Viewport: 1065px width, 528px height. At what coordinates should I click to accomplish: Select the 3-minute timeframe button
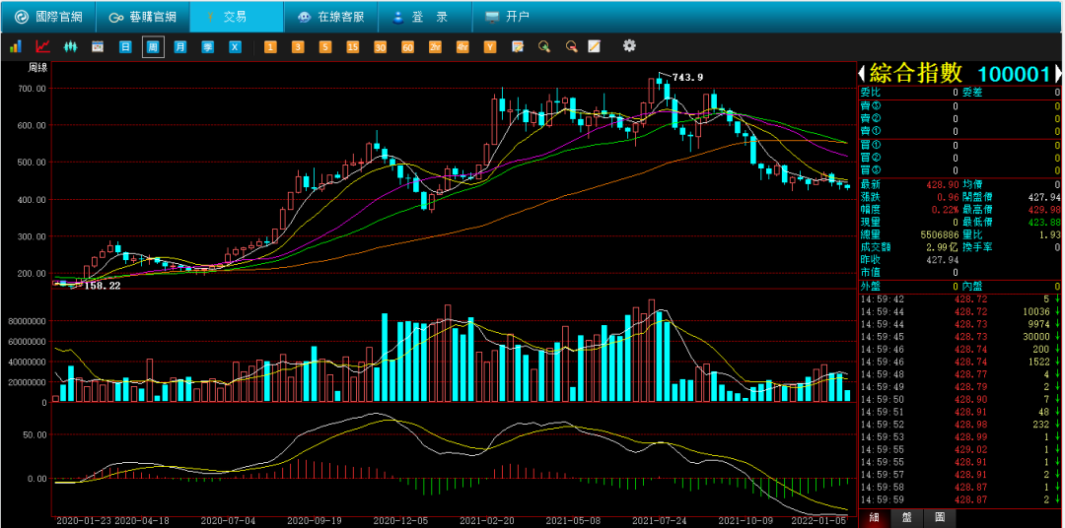tap(298, 47)
